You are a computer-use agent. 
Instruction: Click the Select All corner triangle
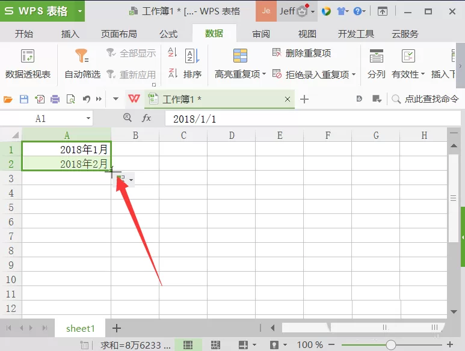[x=15, y=135]
